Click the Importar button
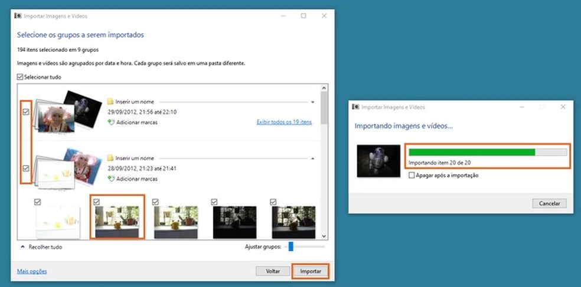 coord(311,271)
